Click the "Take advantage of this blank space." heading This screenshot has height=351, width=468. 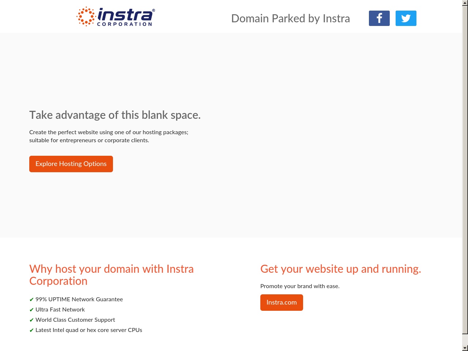[115, 115]
